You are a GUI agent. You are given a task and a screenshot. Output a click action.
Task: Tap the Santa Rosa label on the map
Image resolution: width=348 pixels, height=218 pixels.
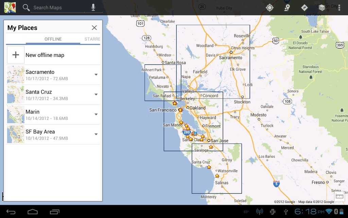pyautogui.click(x=175, y=63)
